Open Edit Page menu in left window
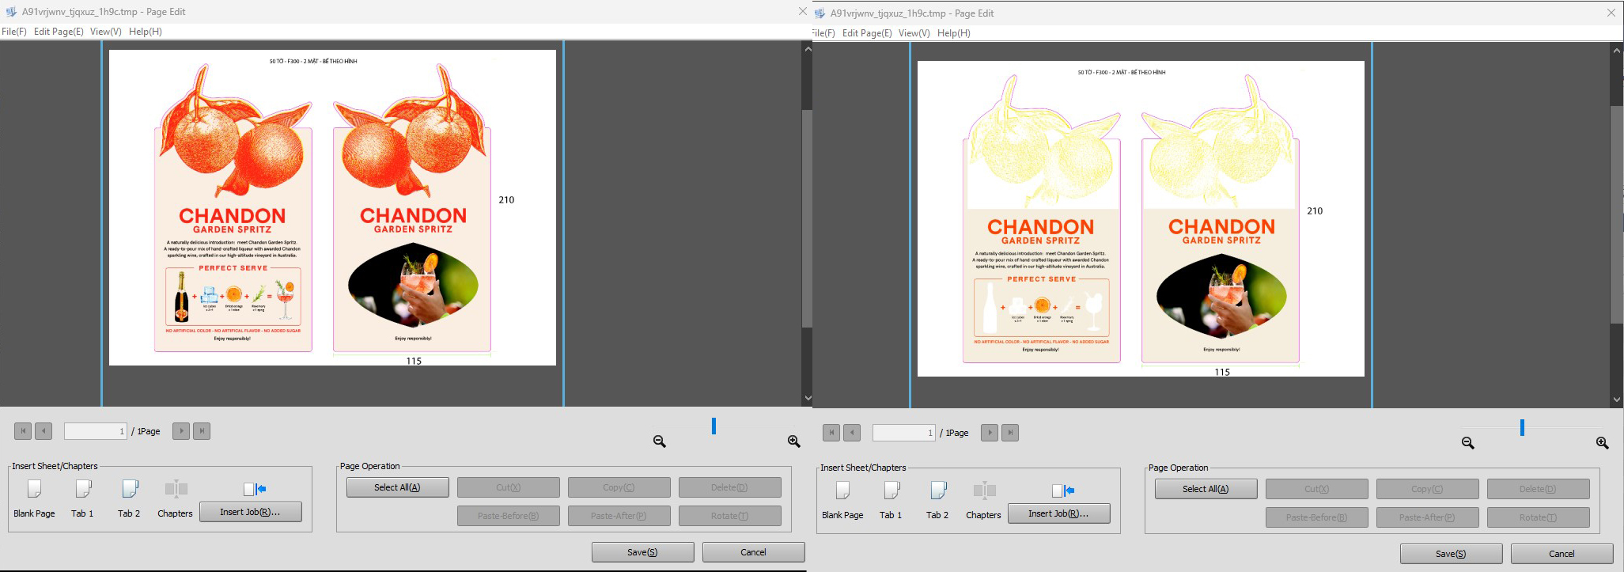Screen dimensions: 1624x572 tap(59, 32)
